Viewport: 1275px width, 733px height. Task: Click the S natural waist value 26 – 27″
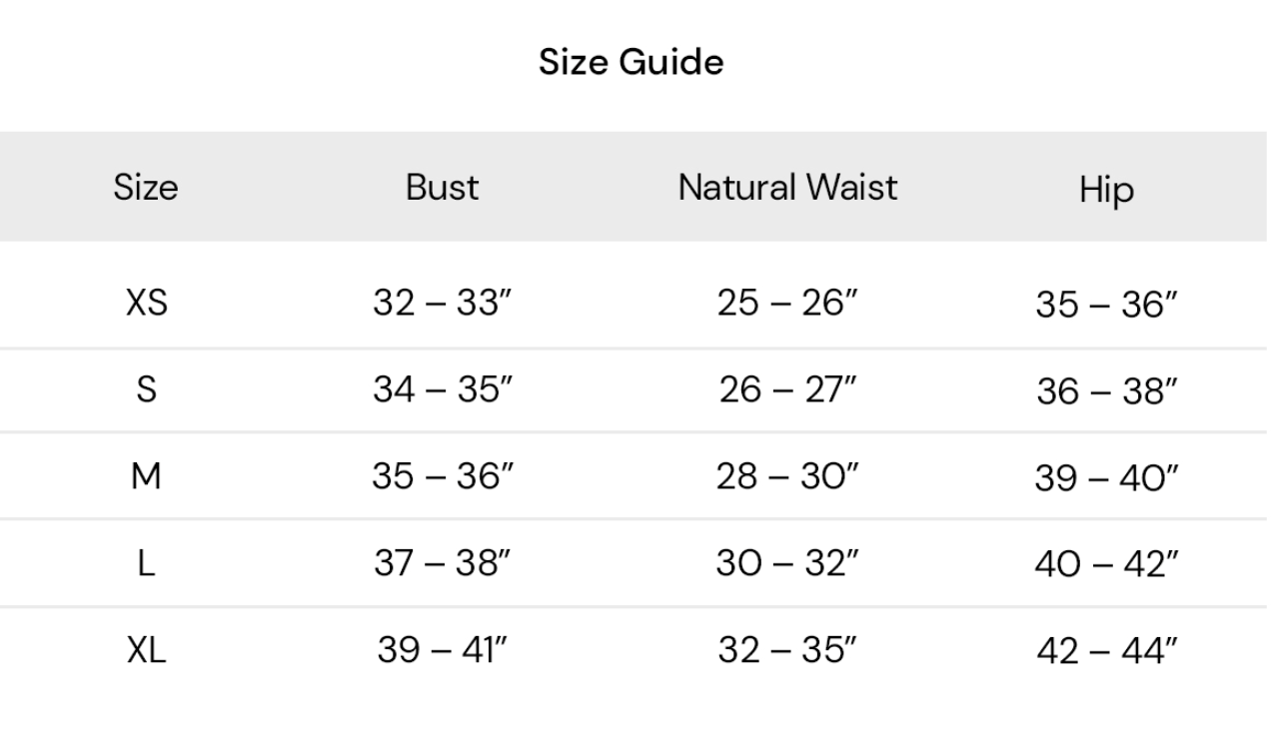pos(788,389)
